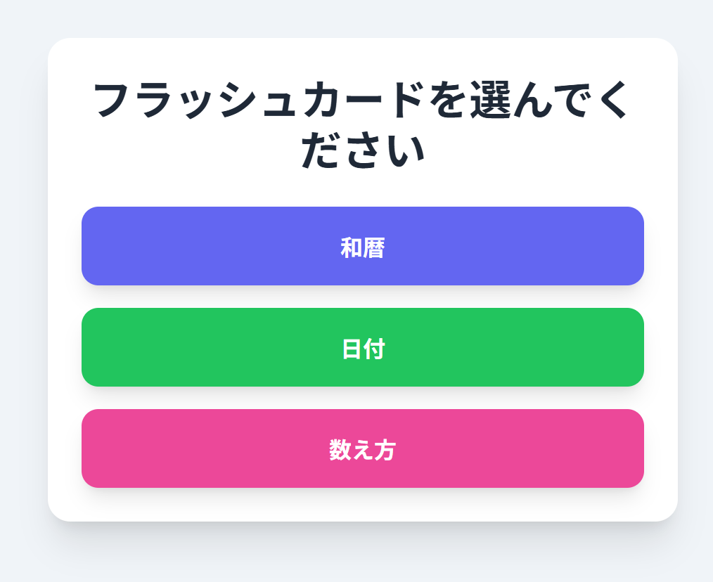Screen dimensions: 713x582
Task: Click the 日付 text on green button
Action: pos(363,349)
